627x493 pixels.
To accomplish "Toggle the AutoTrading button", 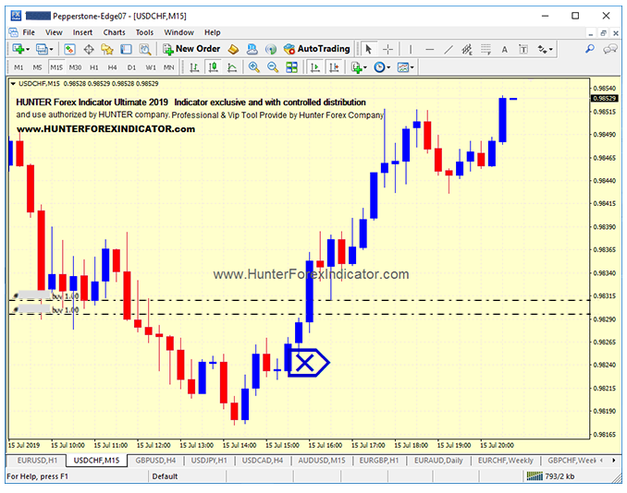I will click(x=316, y=49).
